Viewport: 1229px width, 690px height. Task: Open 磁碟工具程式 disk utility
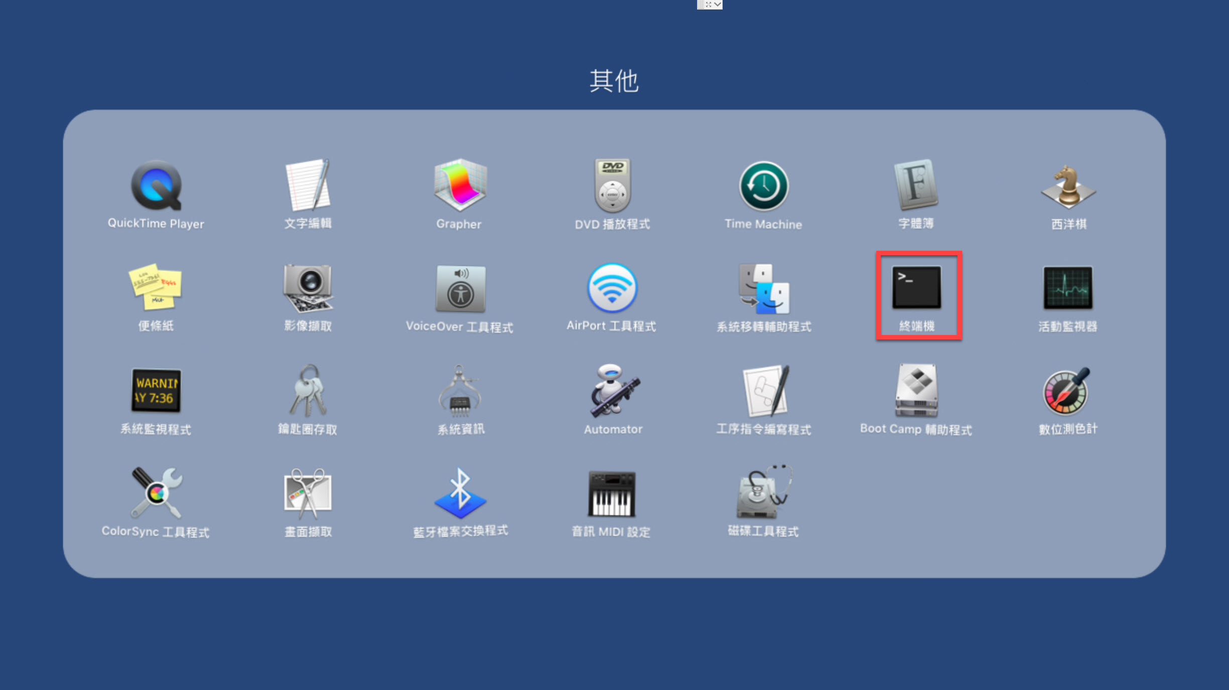click(764, 492)
